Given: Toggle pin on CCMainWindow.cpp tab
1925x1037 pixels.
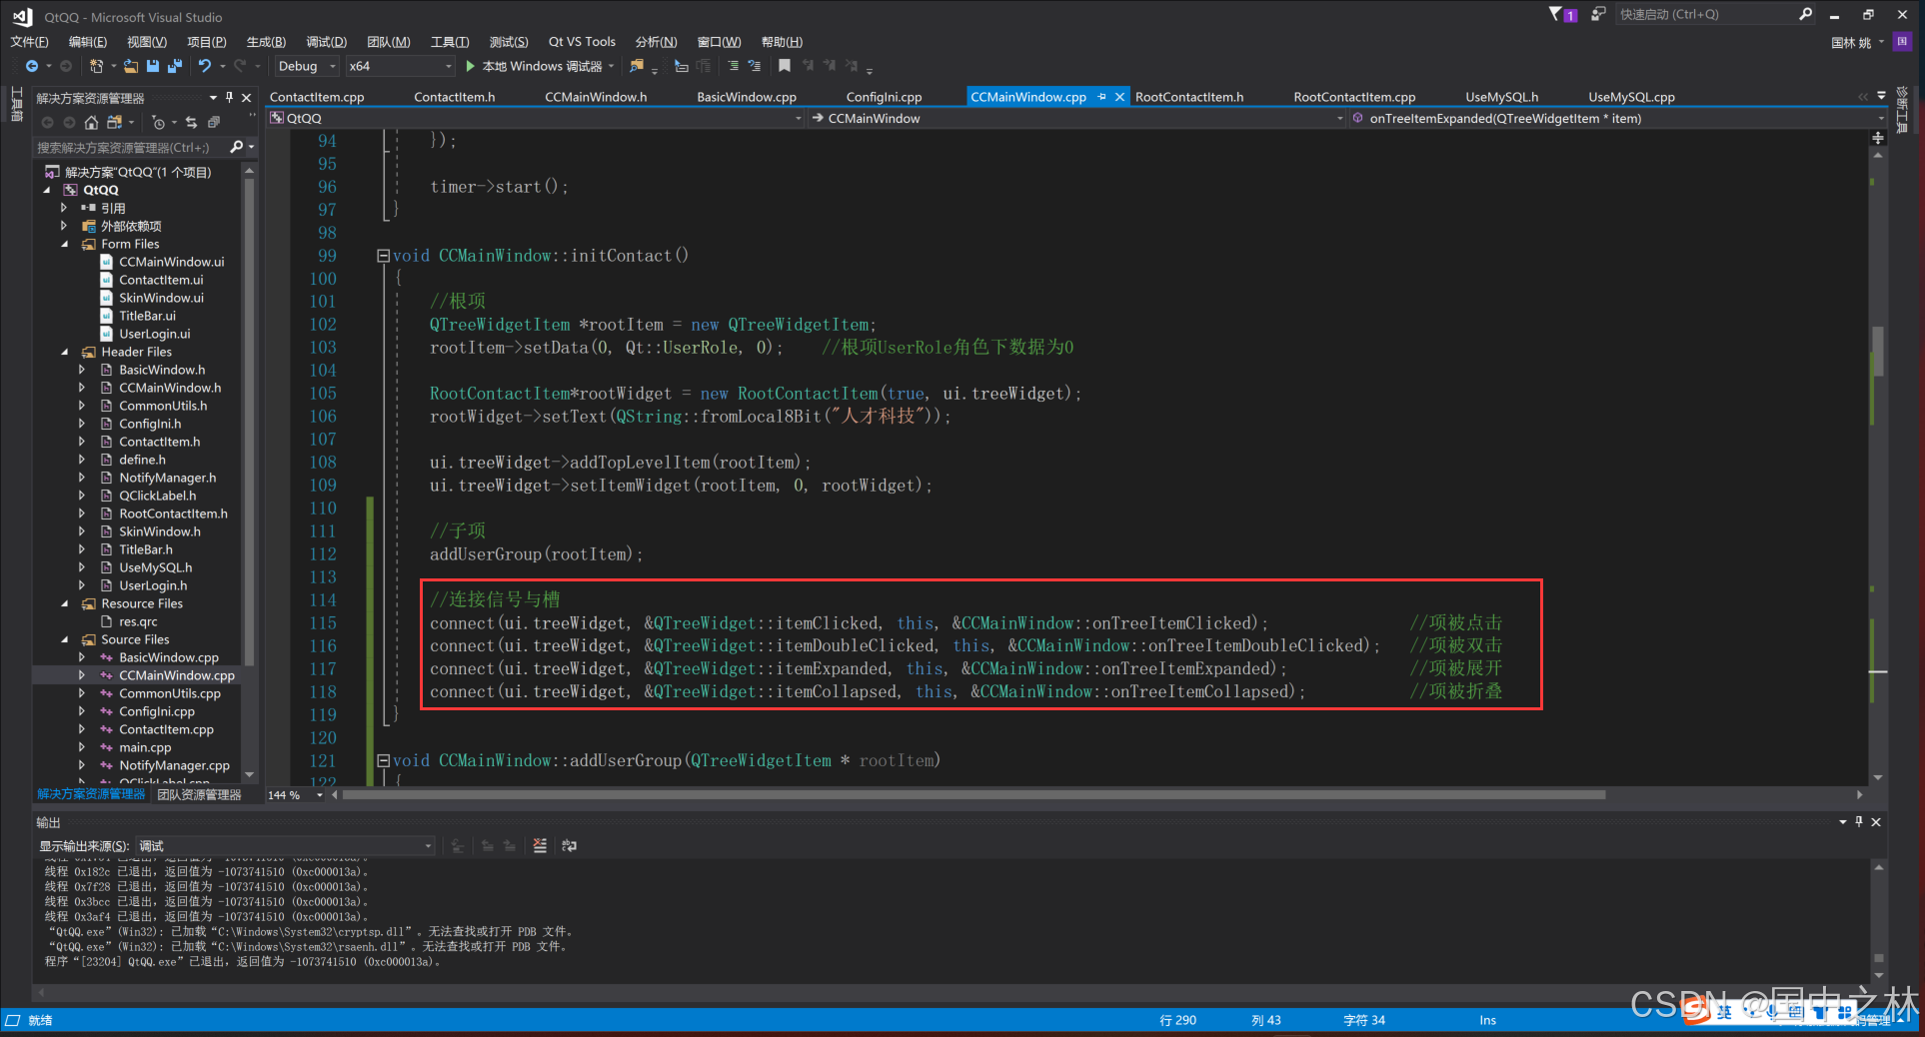Looking at the screenshot, I should (x=1102, y=97).
